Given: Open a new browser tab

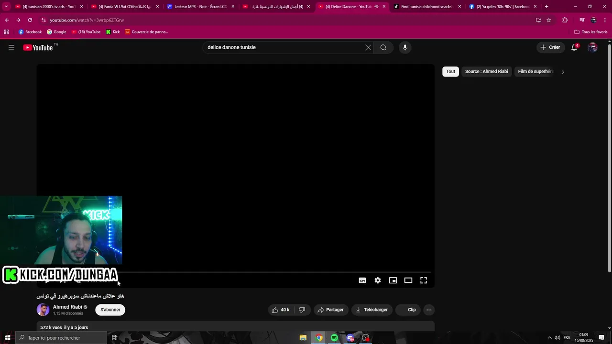Looking at the screenshot, I should [x=546, y=7].
